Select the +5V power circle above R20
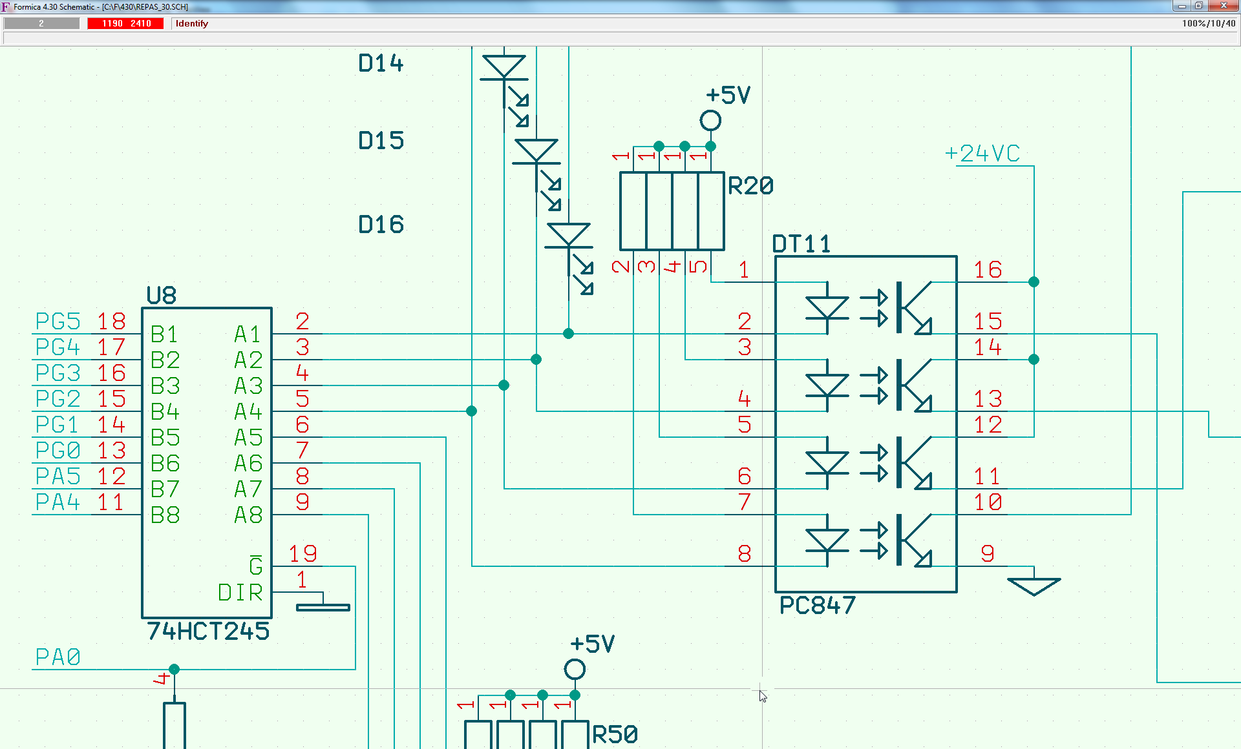This screenshot has width=1241, height=749. (x=710, y=121)
